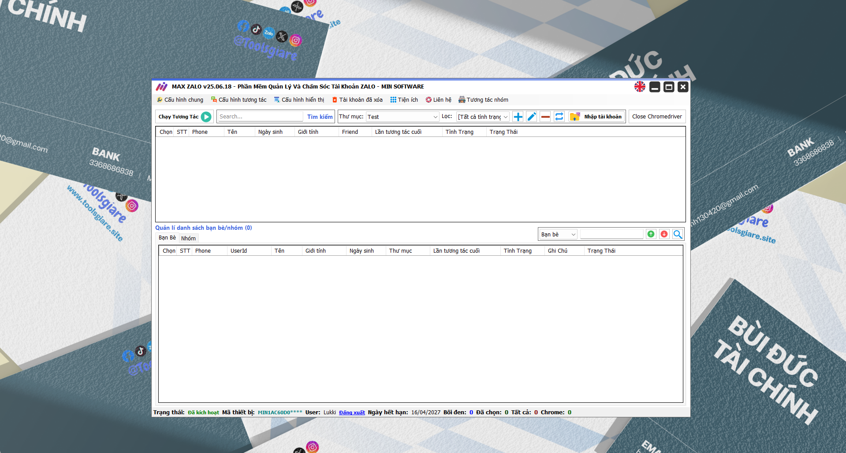Switch to the Bạn Bè tab
Image resolution: width=846 pixels, height=453 pixels.
[x=167, y=238]
